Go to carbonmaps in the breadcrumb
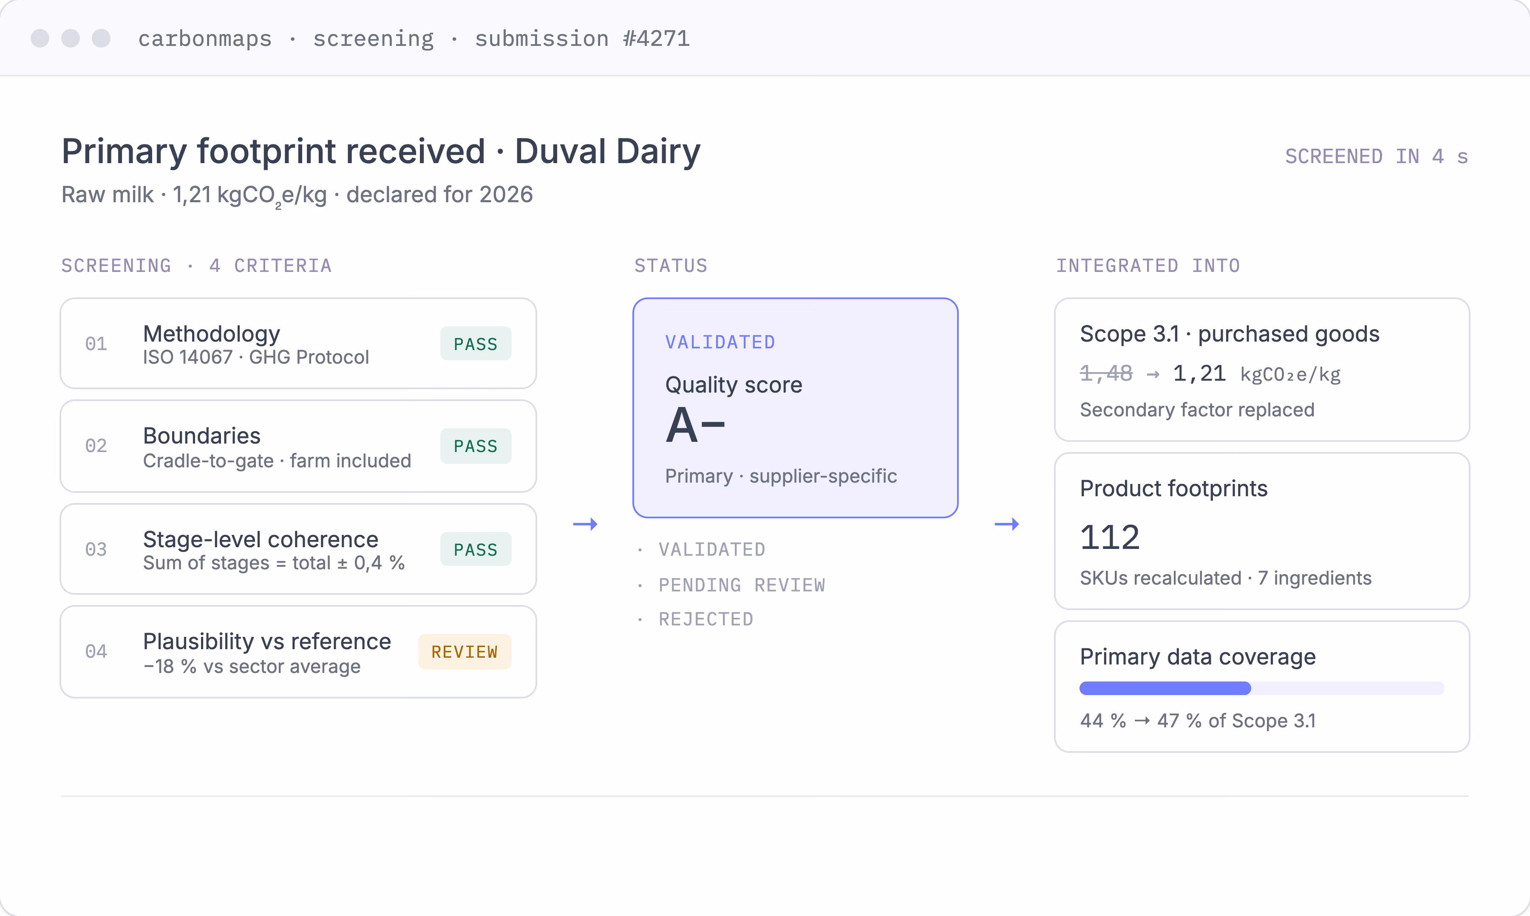Image resolution: width=1530 pixels, height=916 pixels. [x=205, y=38]
